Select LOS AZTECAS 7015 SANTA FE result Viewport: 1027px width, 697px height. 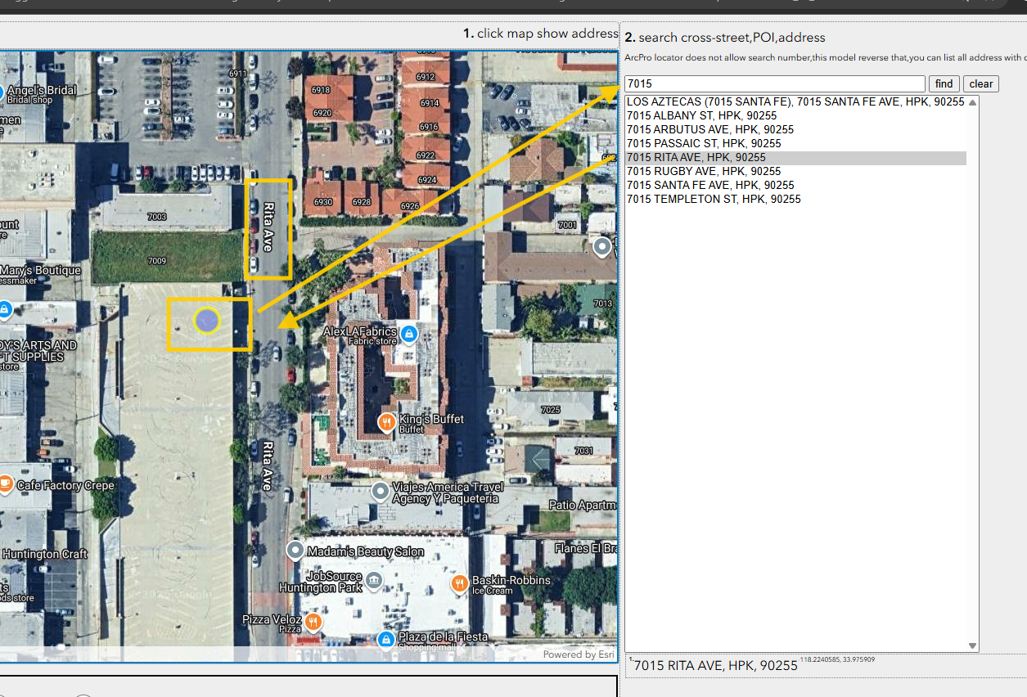click(795, 102)
